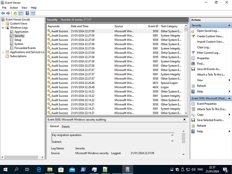
Task: Click Attach a Task To this Log
Action: click(211, 75)
